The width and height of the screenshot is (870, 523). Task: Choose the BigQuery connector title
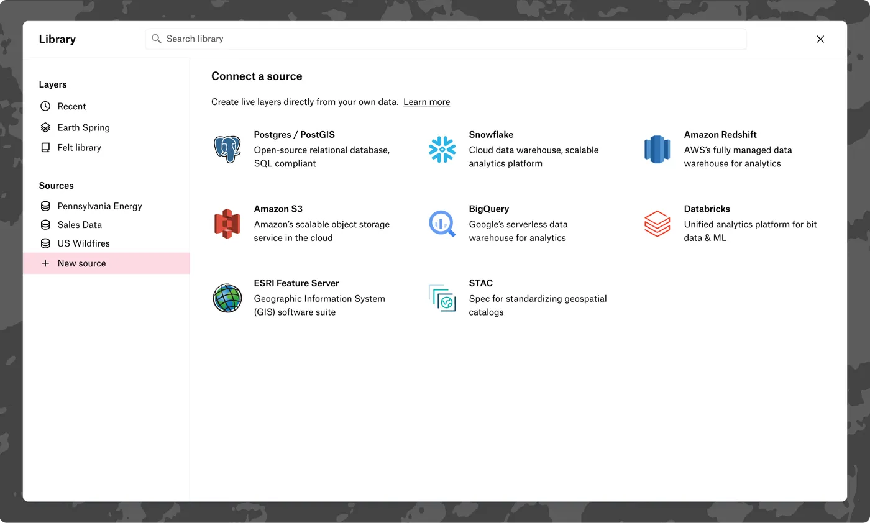(488, 209)
